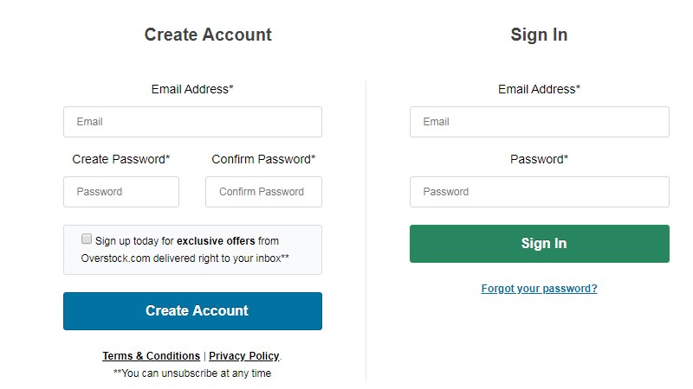Image resolution: width=693 pixels, height=389 pixels.
Task: Click the Sign In heading at top
Action: click(539, 35)
